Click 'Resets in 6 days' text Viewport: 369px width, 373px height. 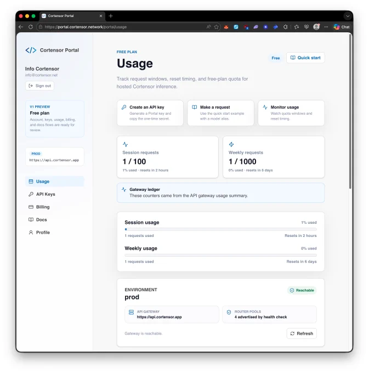pyautogui.click(x=302, y=262)
